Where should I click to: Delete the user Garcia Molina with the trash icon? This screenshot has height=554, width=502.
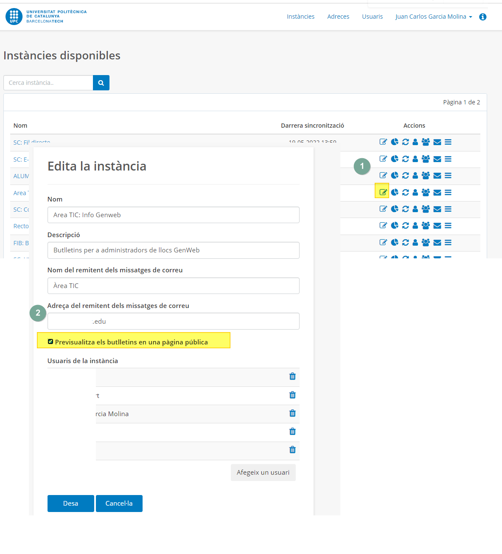point(292,414)
